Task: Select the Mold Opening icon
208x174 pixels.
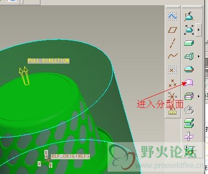Action: coord(189,123)
